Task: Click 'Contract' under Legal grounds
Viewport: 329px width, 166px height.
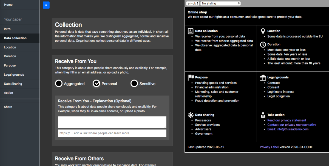Action: coord(274,83)
